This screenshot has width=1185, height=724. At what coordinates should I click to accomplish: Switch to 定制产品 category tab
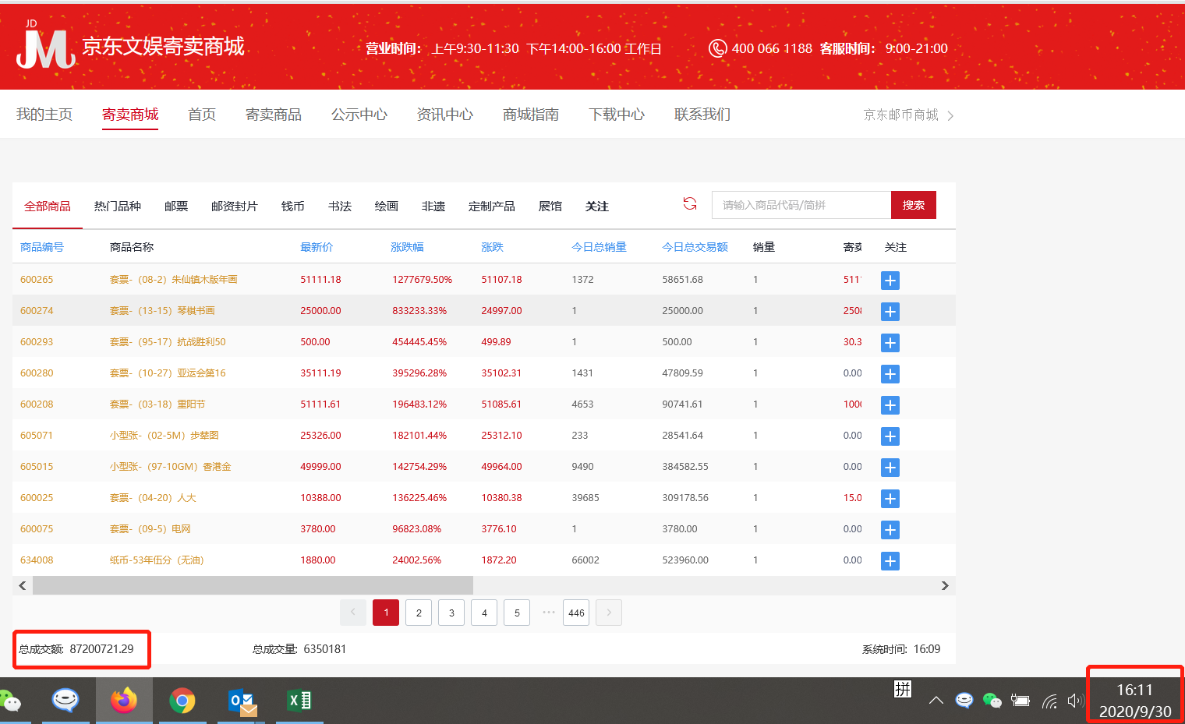(x=492, y=207)
